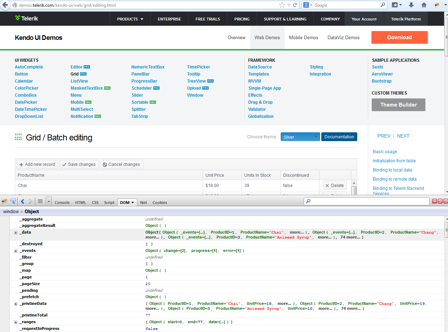This screenshot has width=448, height=332.
Task: Click Firebug's forward arrow
Action: (x=30, y=201)
